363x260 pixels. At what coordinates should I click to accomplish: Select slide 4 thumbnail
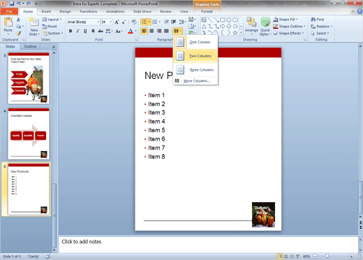tap(29, 133)
